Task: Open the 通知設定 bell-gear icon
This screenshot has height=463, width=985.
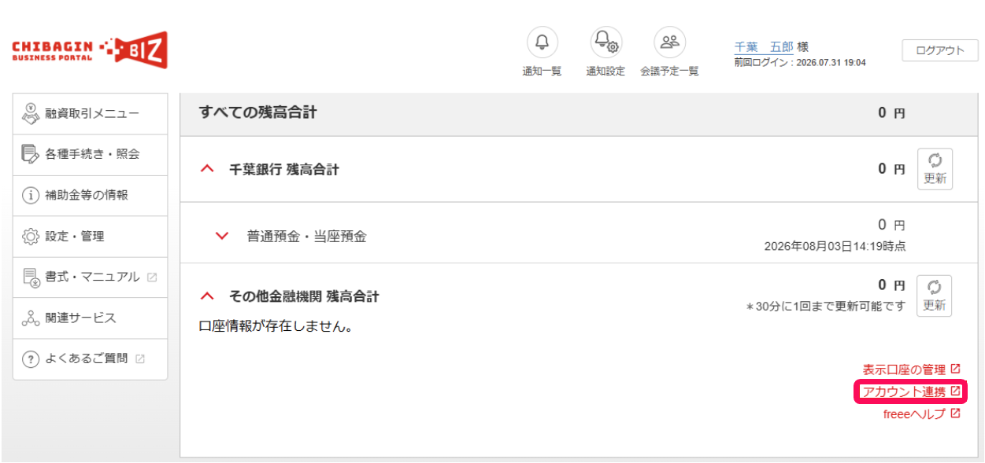Action: pyautogui.click(x=605, y=42)
